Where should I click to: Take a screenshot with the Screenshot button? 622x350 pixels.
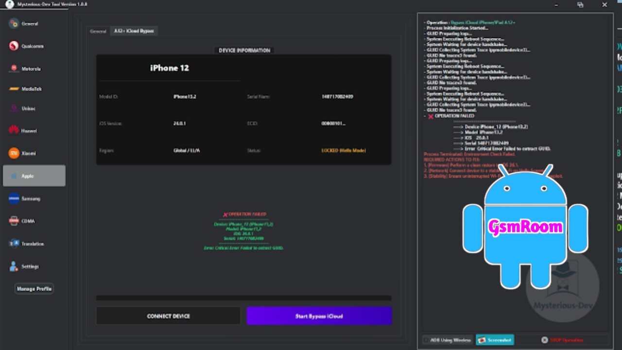pyautogui.click(x=495, y=340)
